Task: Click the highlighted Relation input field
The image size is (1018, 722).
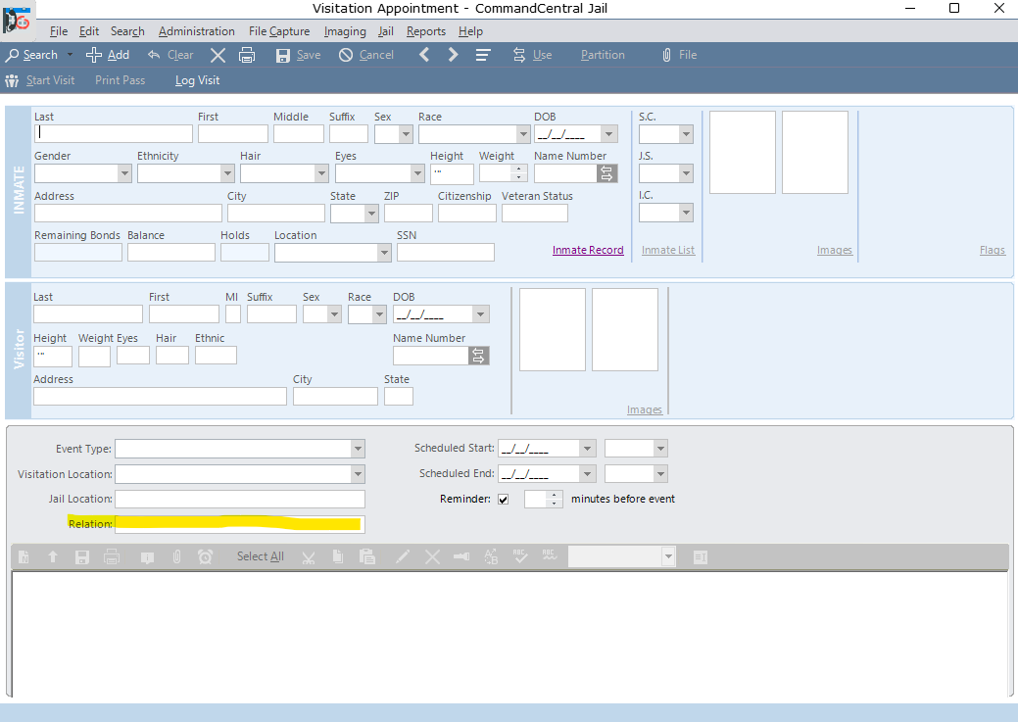Action: pyautogui.click(x=239, y=524)
